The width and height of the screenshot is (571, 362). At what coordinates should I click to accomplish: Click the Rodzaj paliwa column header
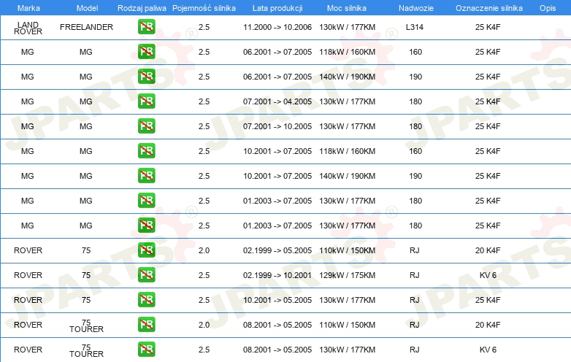[142, 8]
